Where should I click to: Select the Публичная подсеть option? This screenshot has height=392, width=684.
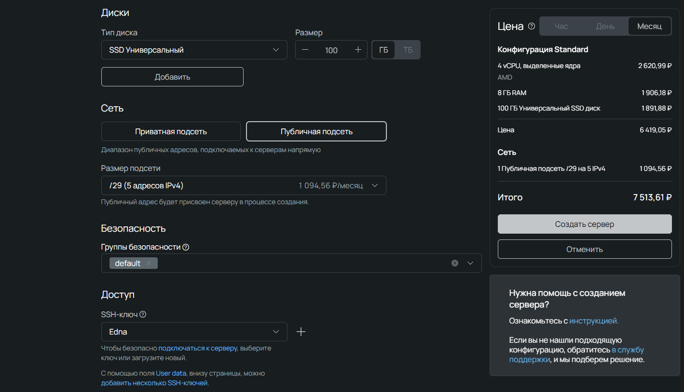pyautogui.click(x=316, y=131)
